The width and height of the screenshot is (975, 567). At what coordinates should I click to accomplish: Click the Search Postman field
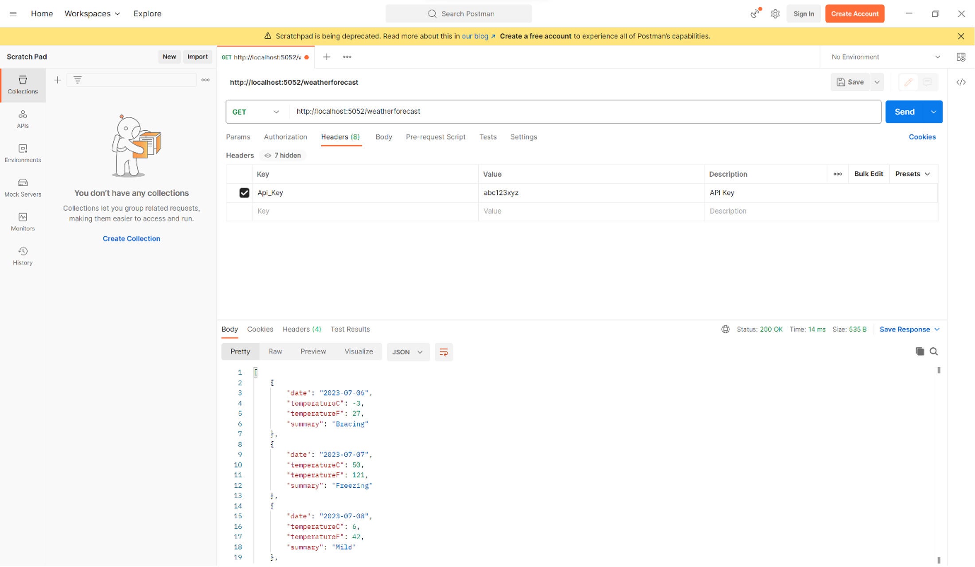click(x=459, y=14)
